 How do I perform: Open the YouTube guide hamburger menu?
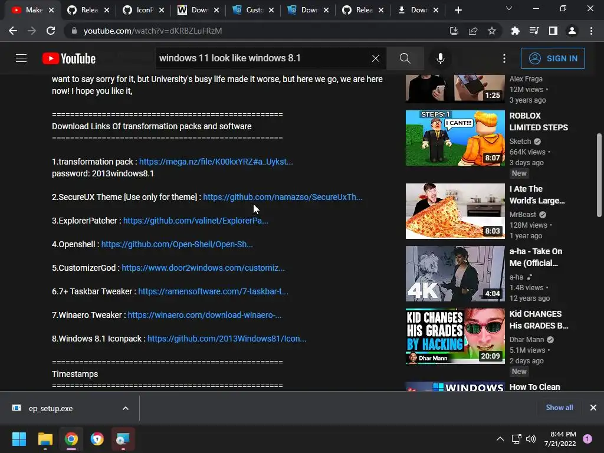coord(21,58)
